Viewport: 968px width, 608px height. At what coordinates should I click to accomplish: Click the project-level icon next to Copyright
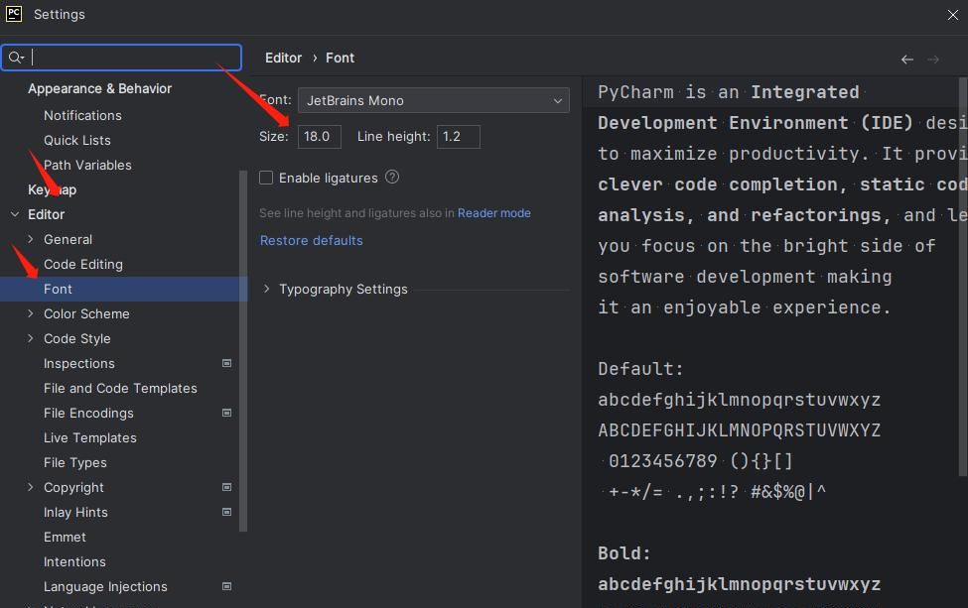coord(226,488)
